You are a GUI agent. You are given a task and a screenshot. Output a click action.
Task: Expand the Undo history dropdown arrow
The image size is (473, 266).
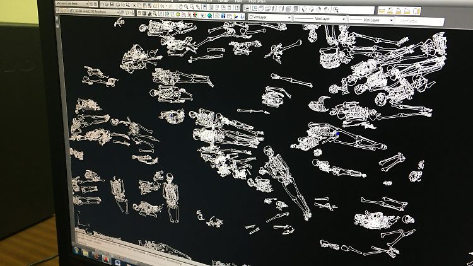pos(166,6)
